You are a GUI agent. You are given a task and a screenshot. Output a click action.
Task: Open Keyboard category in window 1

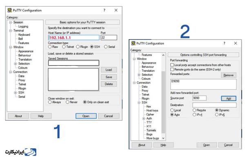coord(24,35)
